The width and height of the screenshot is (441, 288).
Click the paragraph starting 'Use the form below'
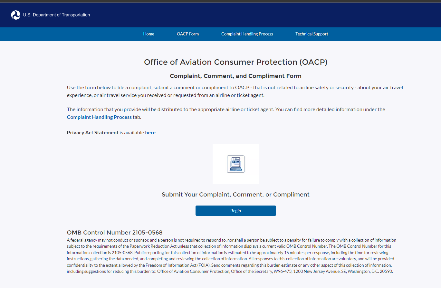(x=235, y=91)
